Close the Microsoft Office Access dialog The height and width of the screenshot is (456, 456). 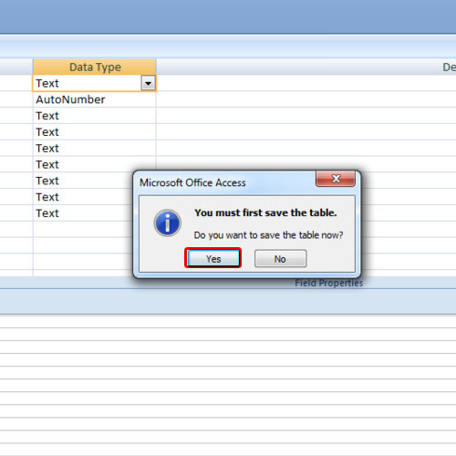point(336,179)
